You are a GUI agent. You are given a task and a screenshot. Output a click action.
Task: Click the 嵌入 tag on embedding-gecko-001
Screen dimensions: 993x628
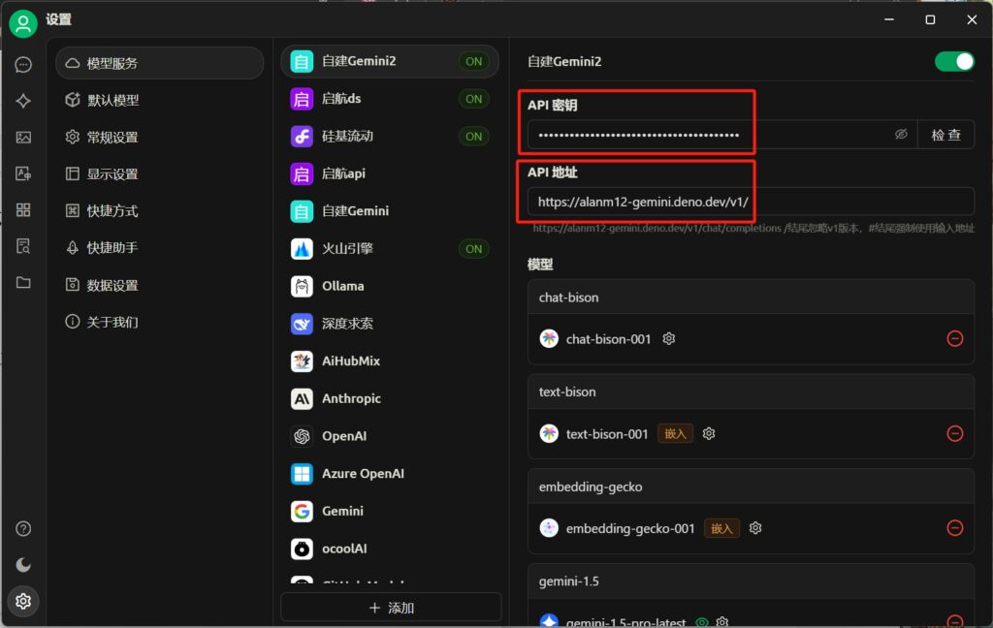721,528
